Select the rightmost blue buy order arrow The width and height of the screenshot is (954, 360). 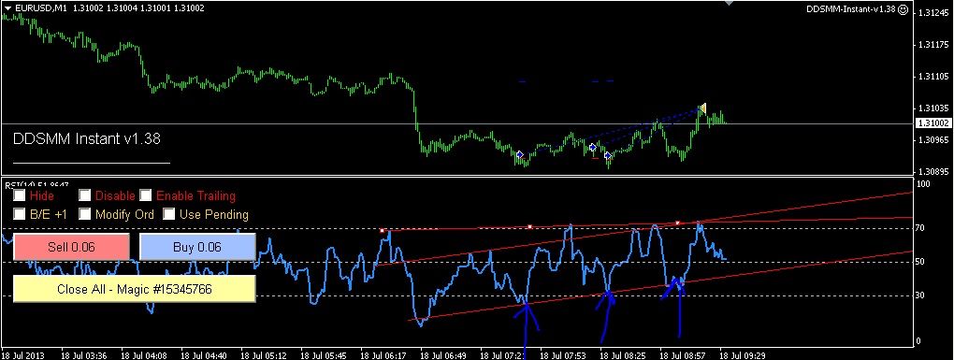tap(608, 156)
